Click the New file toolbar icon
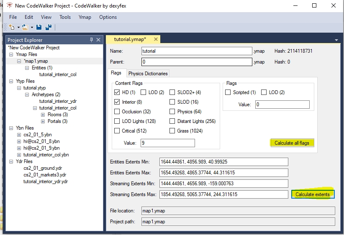 pyautogui.click(x=11, y=28)
